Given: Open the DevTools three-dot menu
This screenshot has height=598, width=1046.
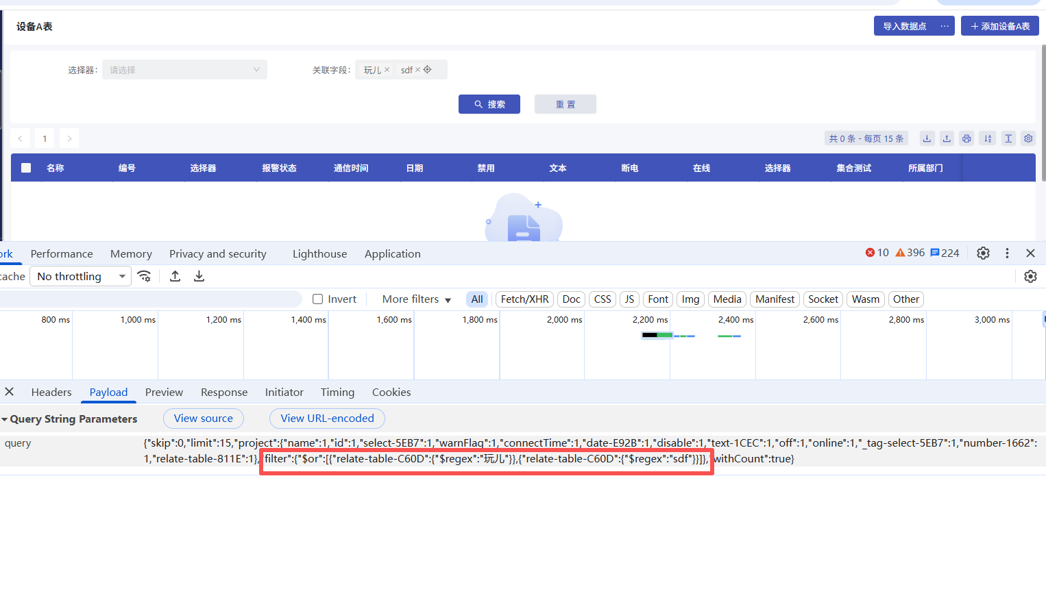Looking at the screenshot, I should 1007,253.
